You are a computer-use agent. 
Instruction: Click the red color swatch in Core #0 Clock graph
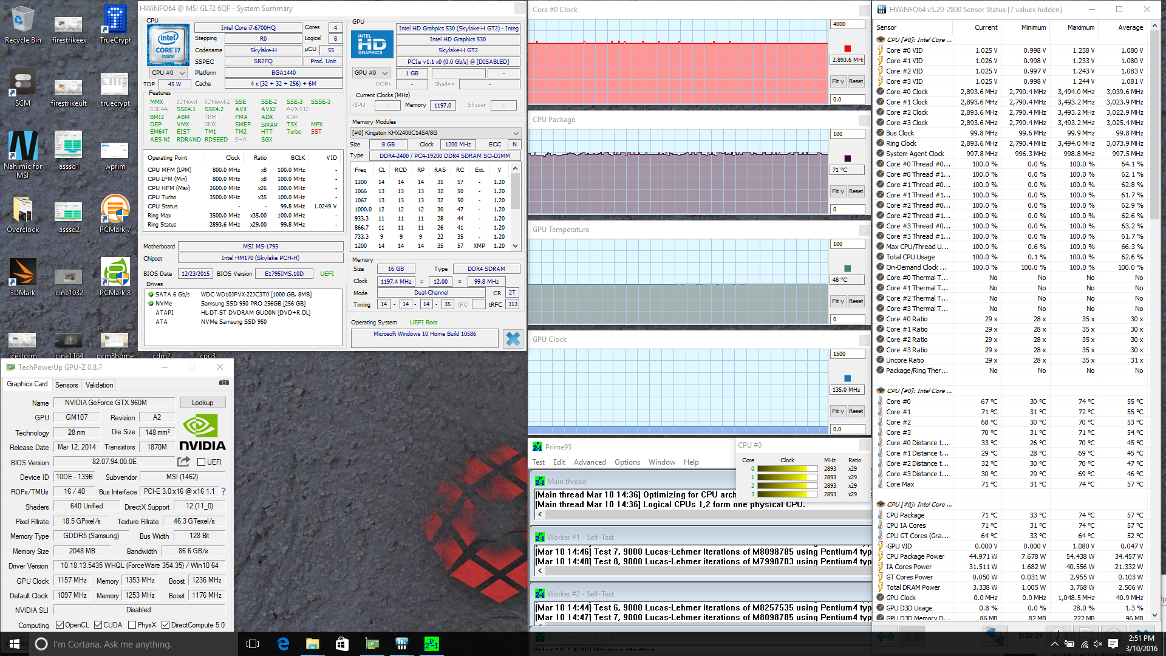(847, 49)
